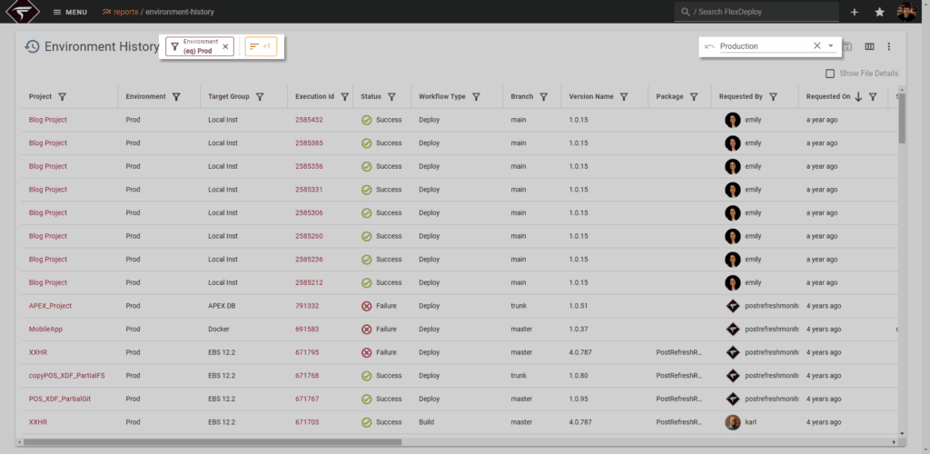Screen dimensions: 930x454
Task: Filter the Status column
Action: [x=391, y=96]
